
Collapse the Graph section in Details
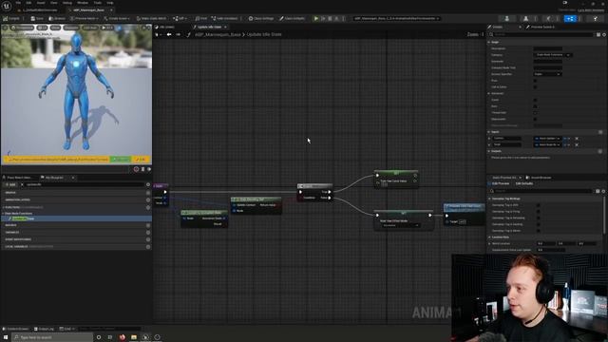pos(489,42)
